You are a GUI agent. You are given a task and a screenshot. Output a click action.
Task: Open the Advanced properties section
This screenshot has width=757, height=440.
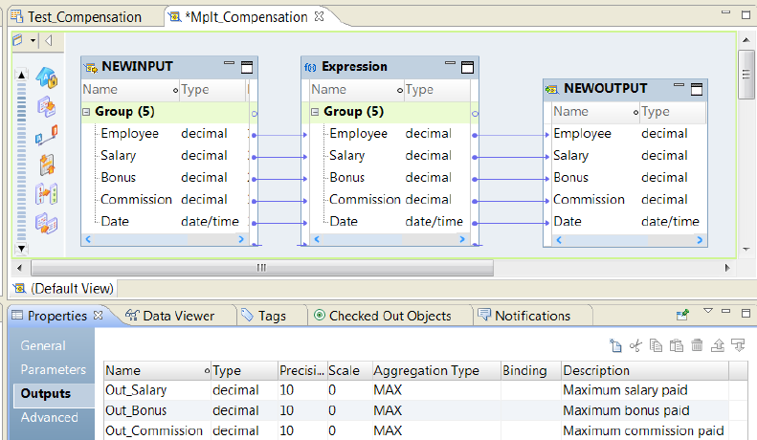(50, 417)
